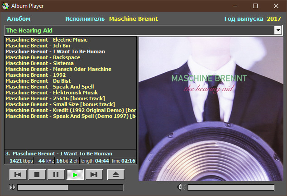Skip to the next track

point(94,174)
